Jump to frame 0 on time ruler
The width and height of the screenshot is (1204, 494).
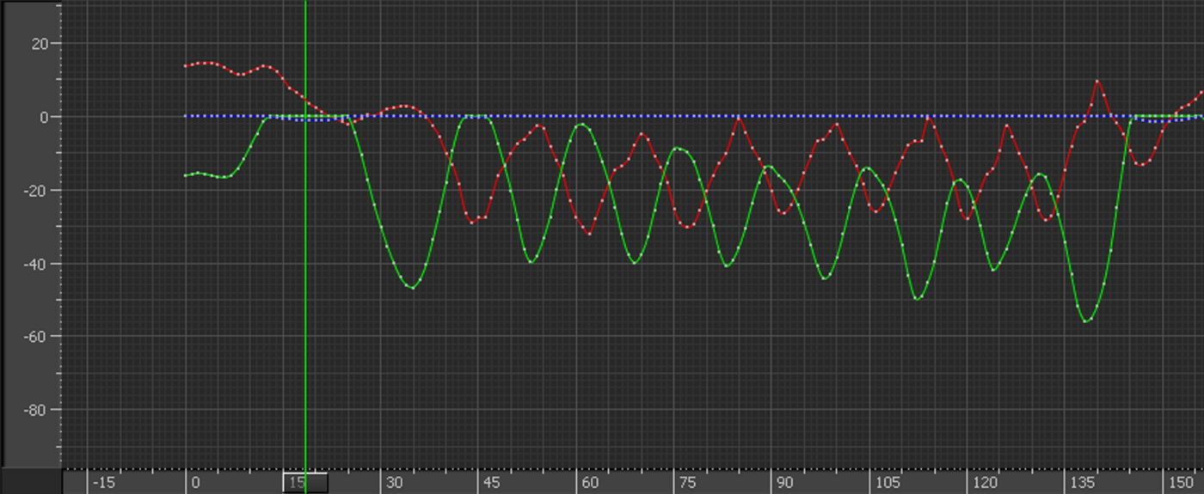tap(195, 483)
